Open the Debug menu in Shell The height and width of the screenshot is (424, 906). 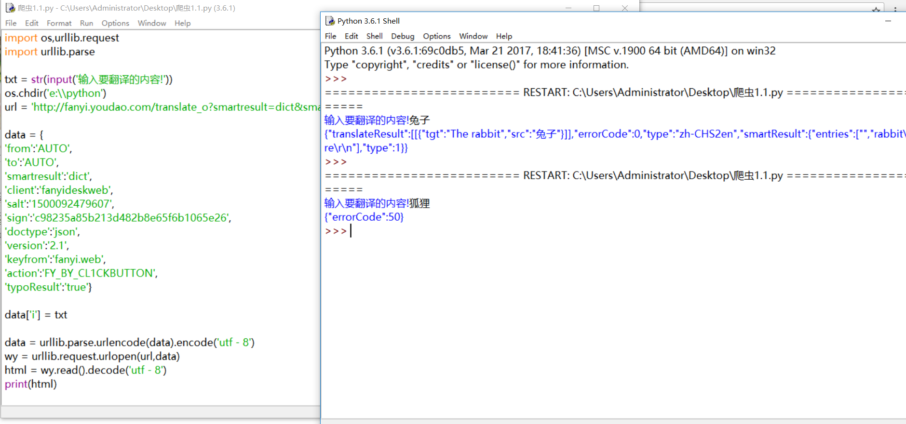point(402,36)
